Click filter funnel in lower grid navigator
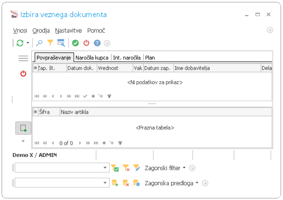 (x=120, y=143)
